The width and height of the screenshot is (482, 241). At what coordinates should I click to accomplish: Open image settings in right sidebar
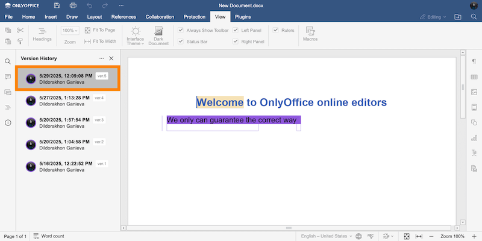(474, 92)
